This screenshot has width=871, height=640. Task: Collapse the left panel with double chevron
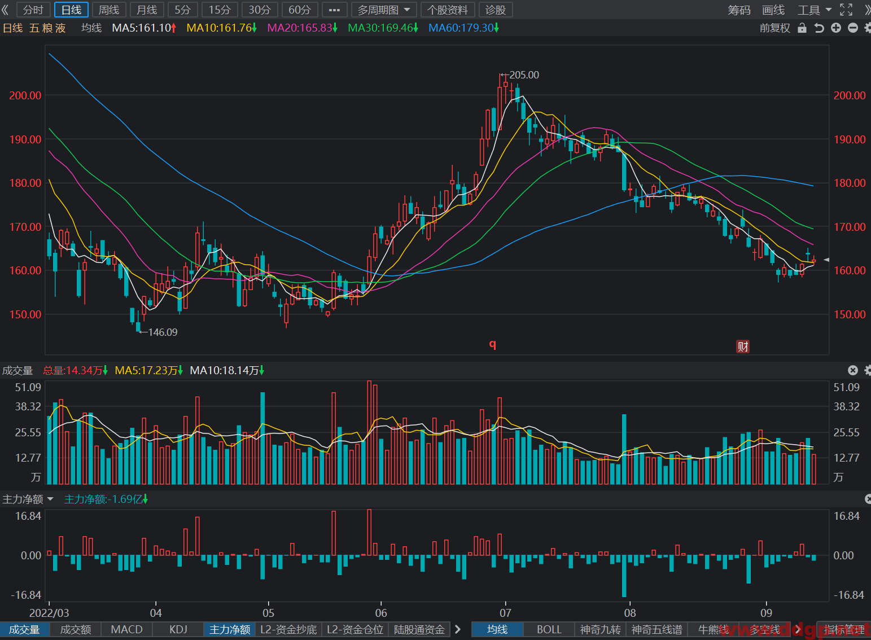[x=6, y=10]
